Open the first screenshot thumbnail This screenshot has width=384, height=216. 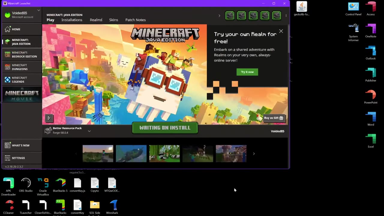(98, 154)
